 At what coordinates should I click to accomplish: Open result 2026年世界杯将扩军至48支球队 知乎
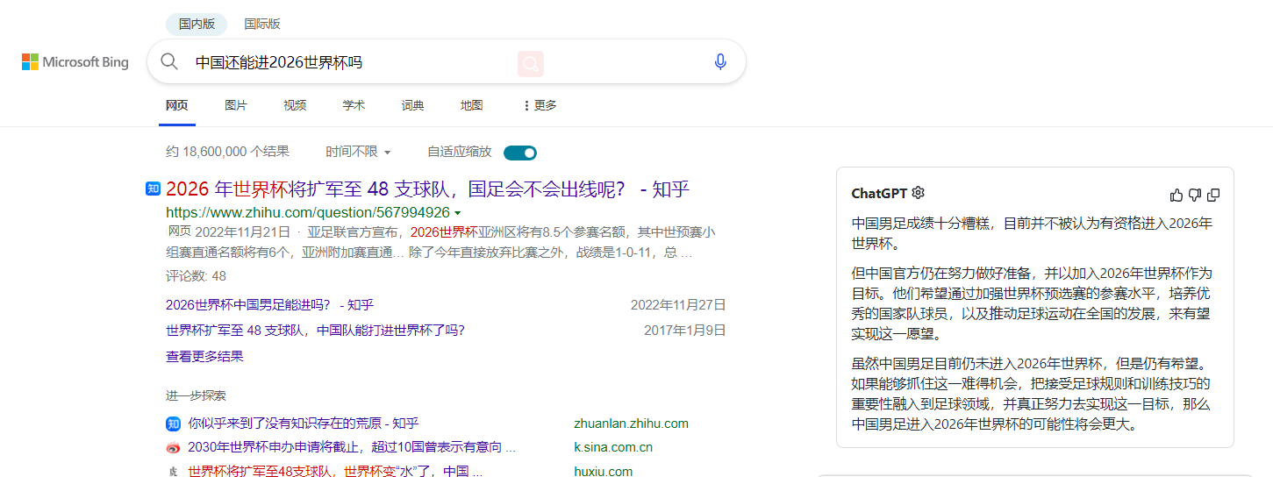pos(427,189)
